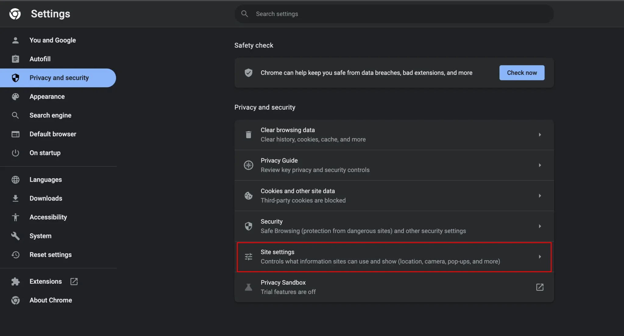Click the Privacy Sandbox flask icon
The height and width of the screenshot is (336, 624).
coord(248,287)
